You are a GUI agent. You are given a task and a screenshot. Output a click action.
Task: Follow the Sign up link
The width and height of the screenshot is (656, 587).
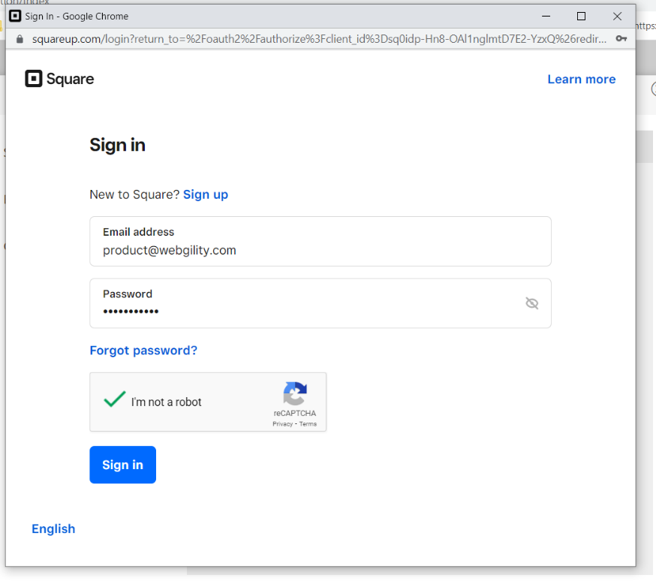[x=205, y=194]
